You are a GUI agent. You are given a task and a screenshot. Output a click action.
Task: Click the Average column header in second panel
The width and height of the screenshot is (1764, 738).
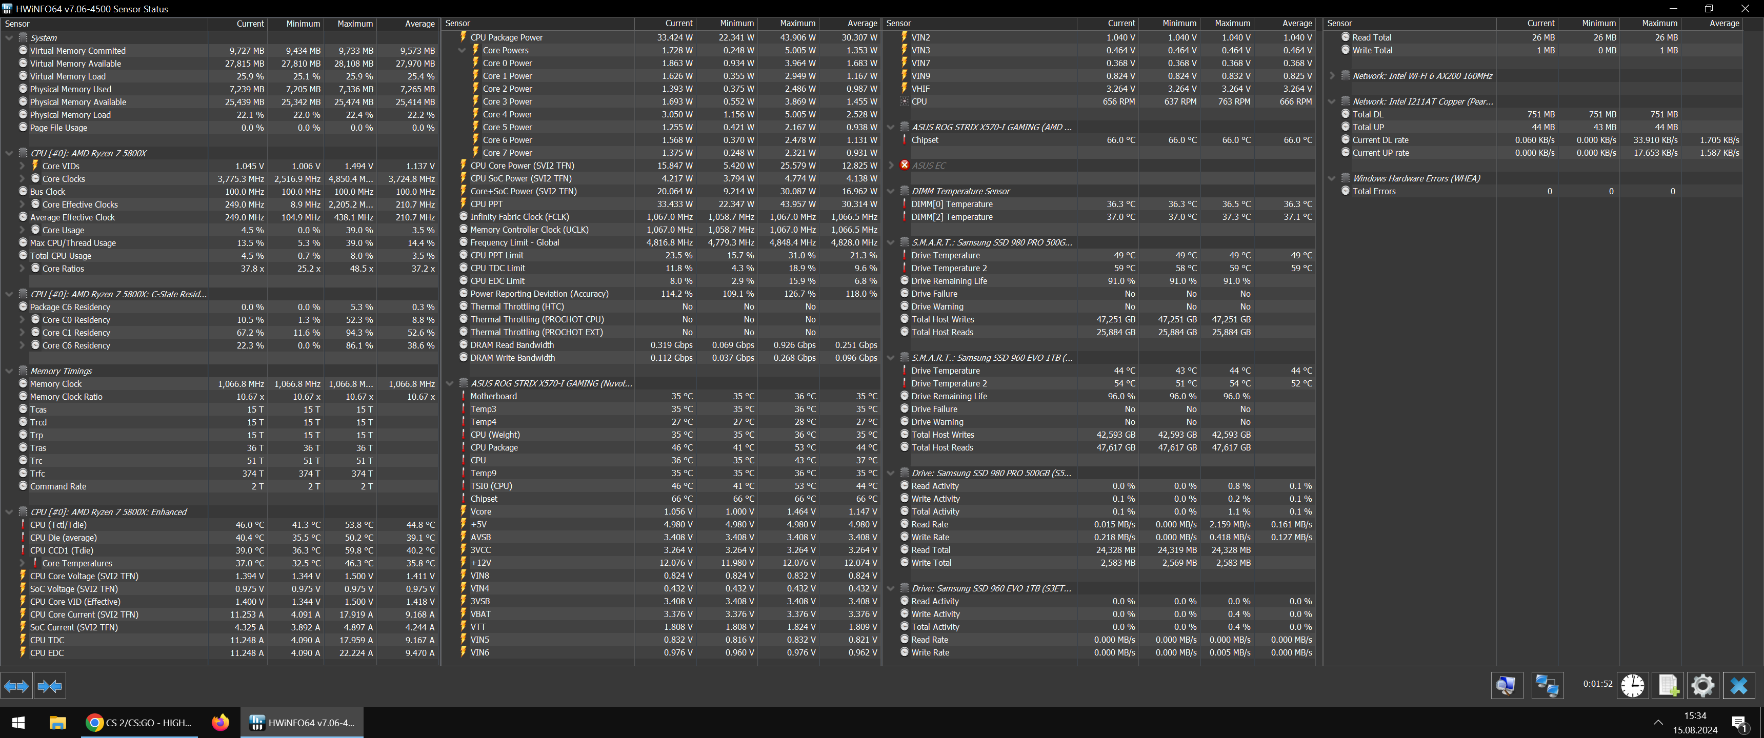(x=861, y=23)
